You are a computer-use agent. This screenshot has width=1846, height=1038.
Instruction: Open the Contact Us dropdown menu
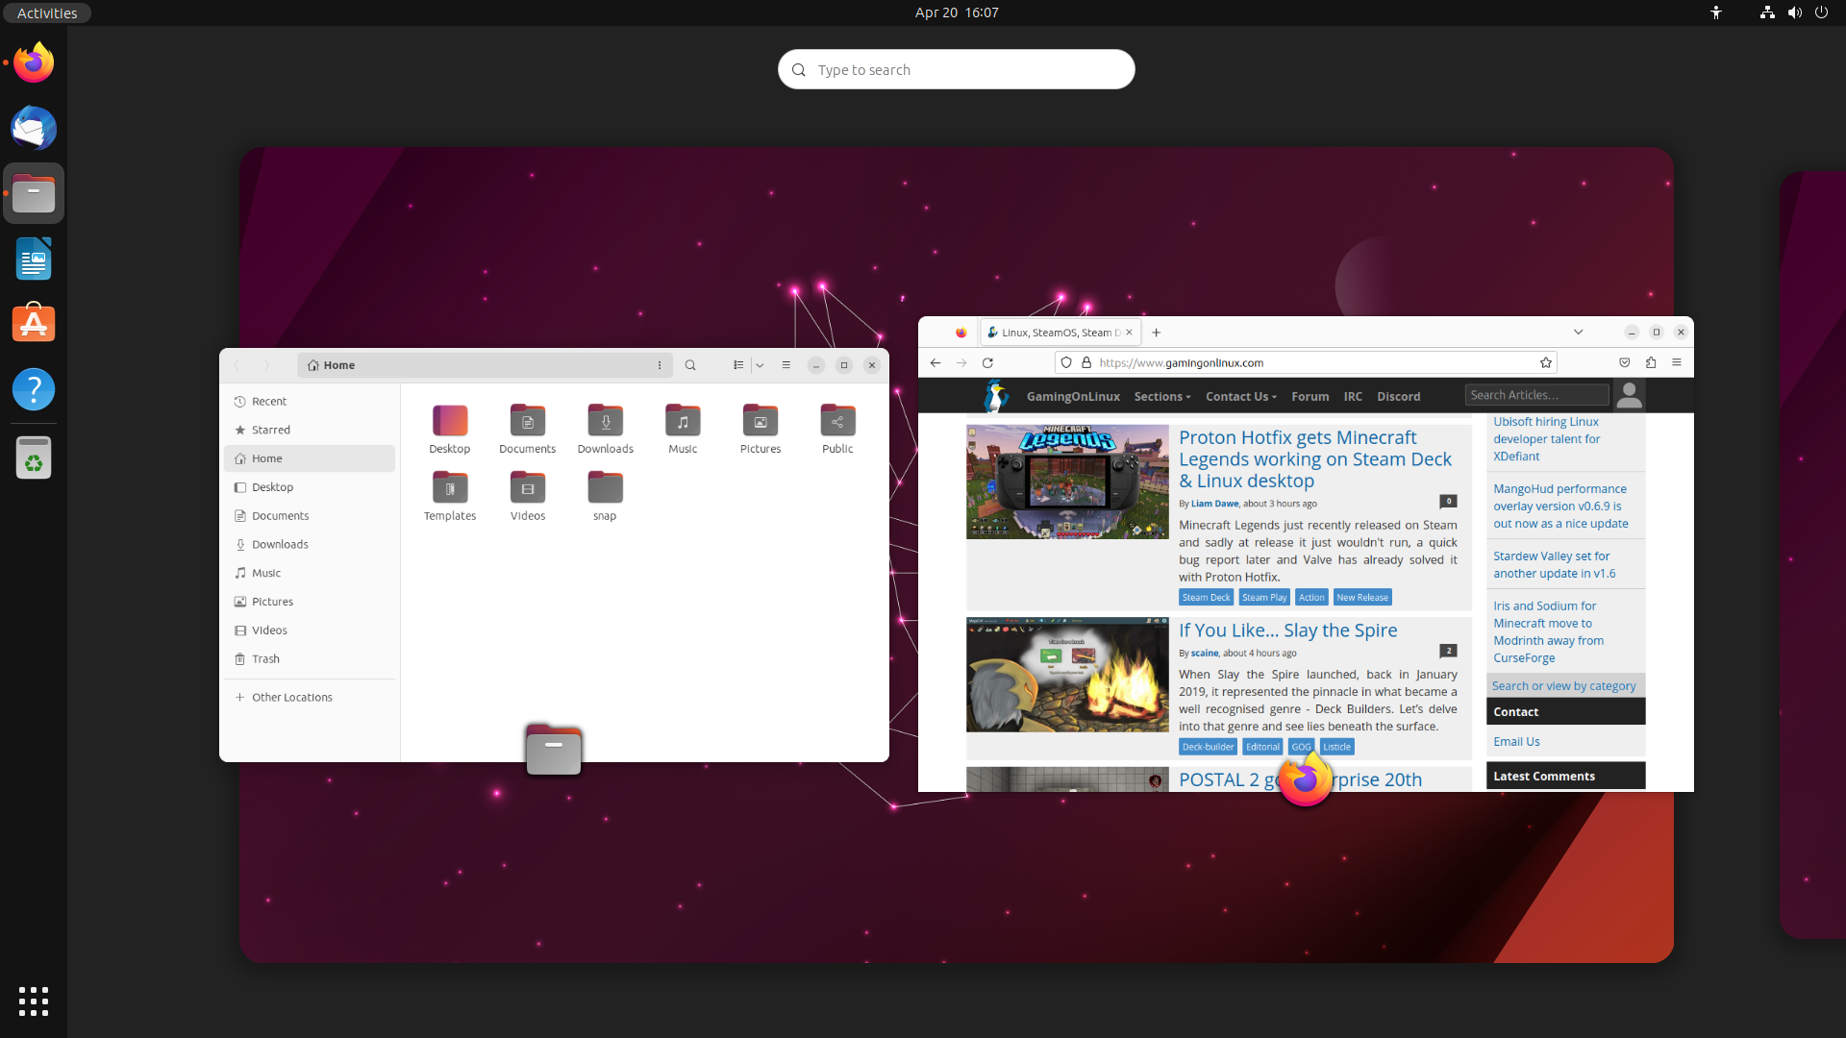point(1240,396)
